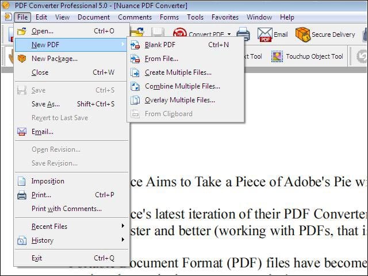Choose Imposition menu entry
Screen dimensions: 368x276
(72, 181)
